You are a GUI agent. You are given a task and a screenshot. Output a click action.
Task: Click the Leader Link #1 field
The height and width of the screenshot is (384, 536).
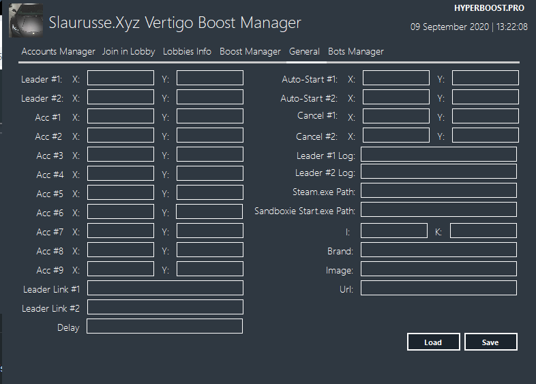(x=164, y=289)
